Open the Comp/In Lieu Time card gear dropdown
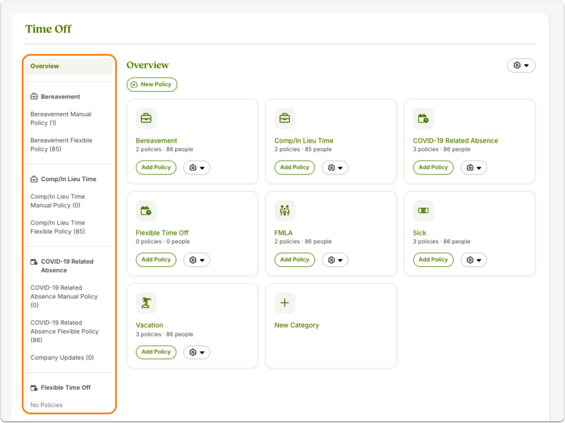Viewport: 565px width, 423px height. pos(335,167)
